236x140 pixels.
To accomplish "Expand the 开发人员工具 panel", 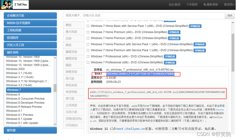I will [x=30, y=45].
